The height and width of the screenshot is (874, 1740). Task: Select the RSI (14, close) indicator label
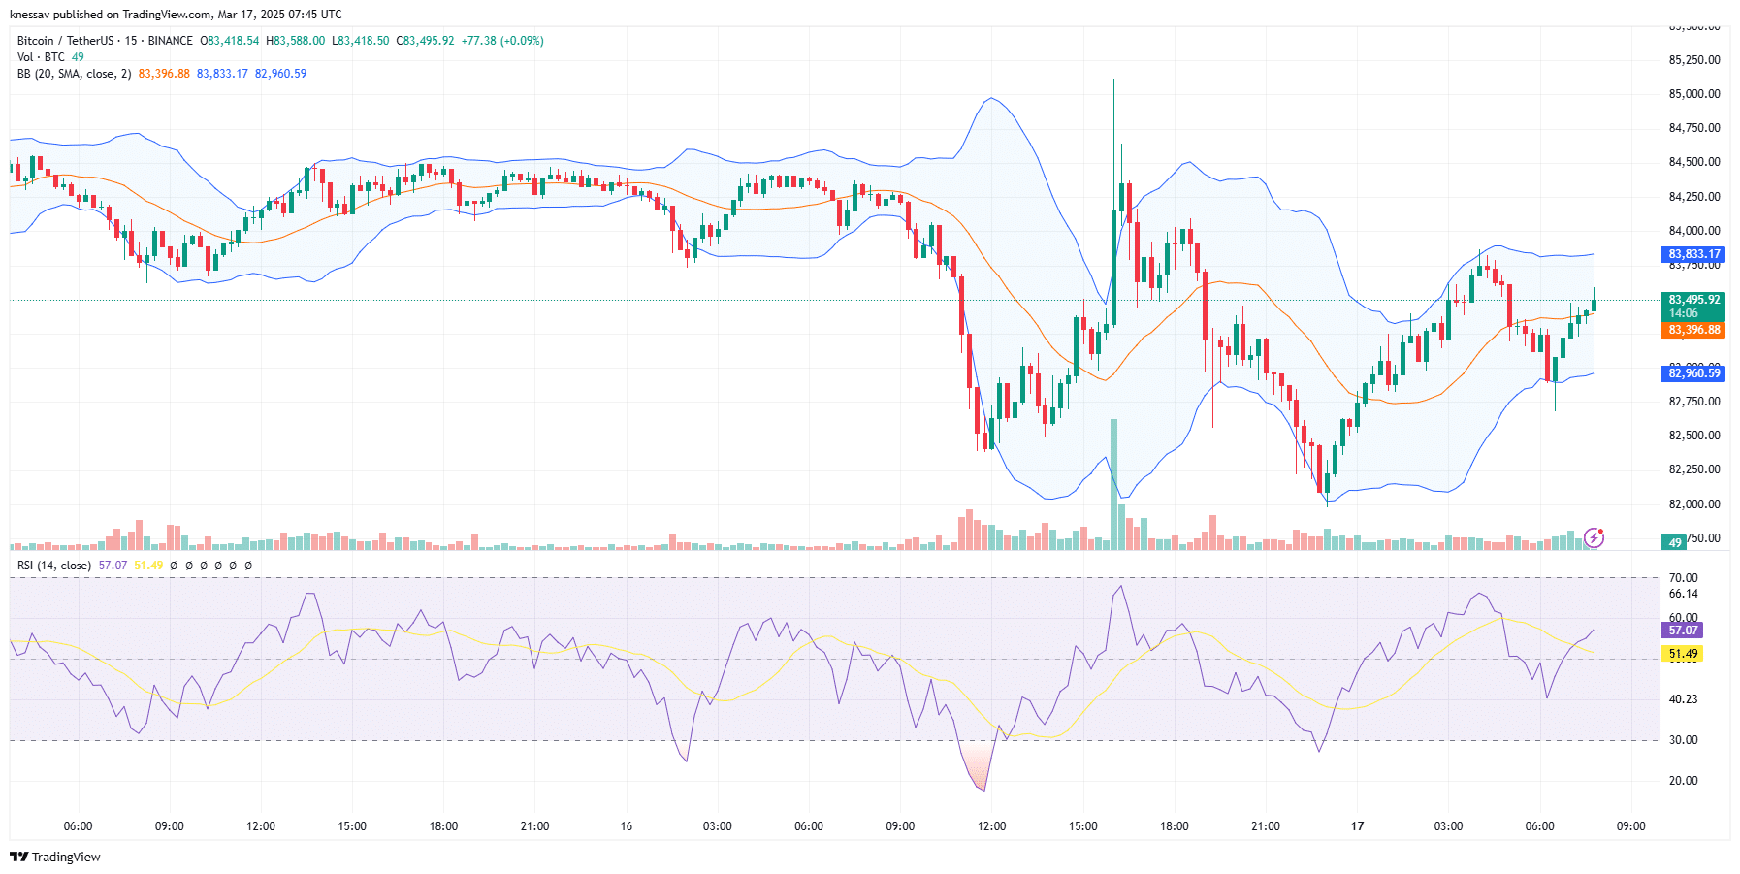click(54, 566)
